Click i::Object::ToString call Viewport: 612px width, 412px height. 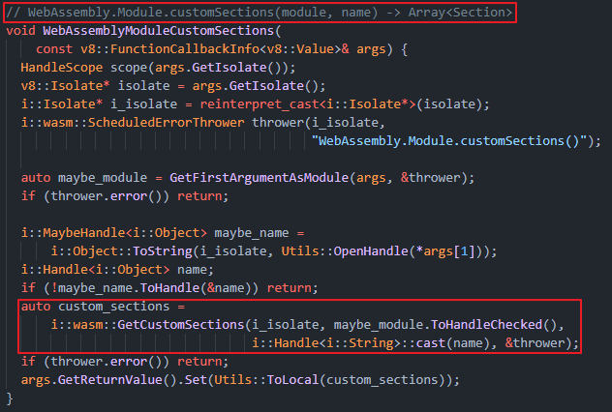pyautogui.click(x=121, y=251)
